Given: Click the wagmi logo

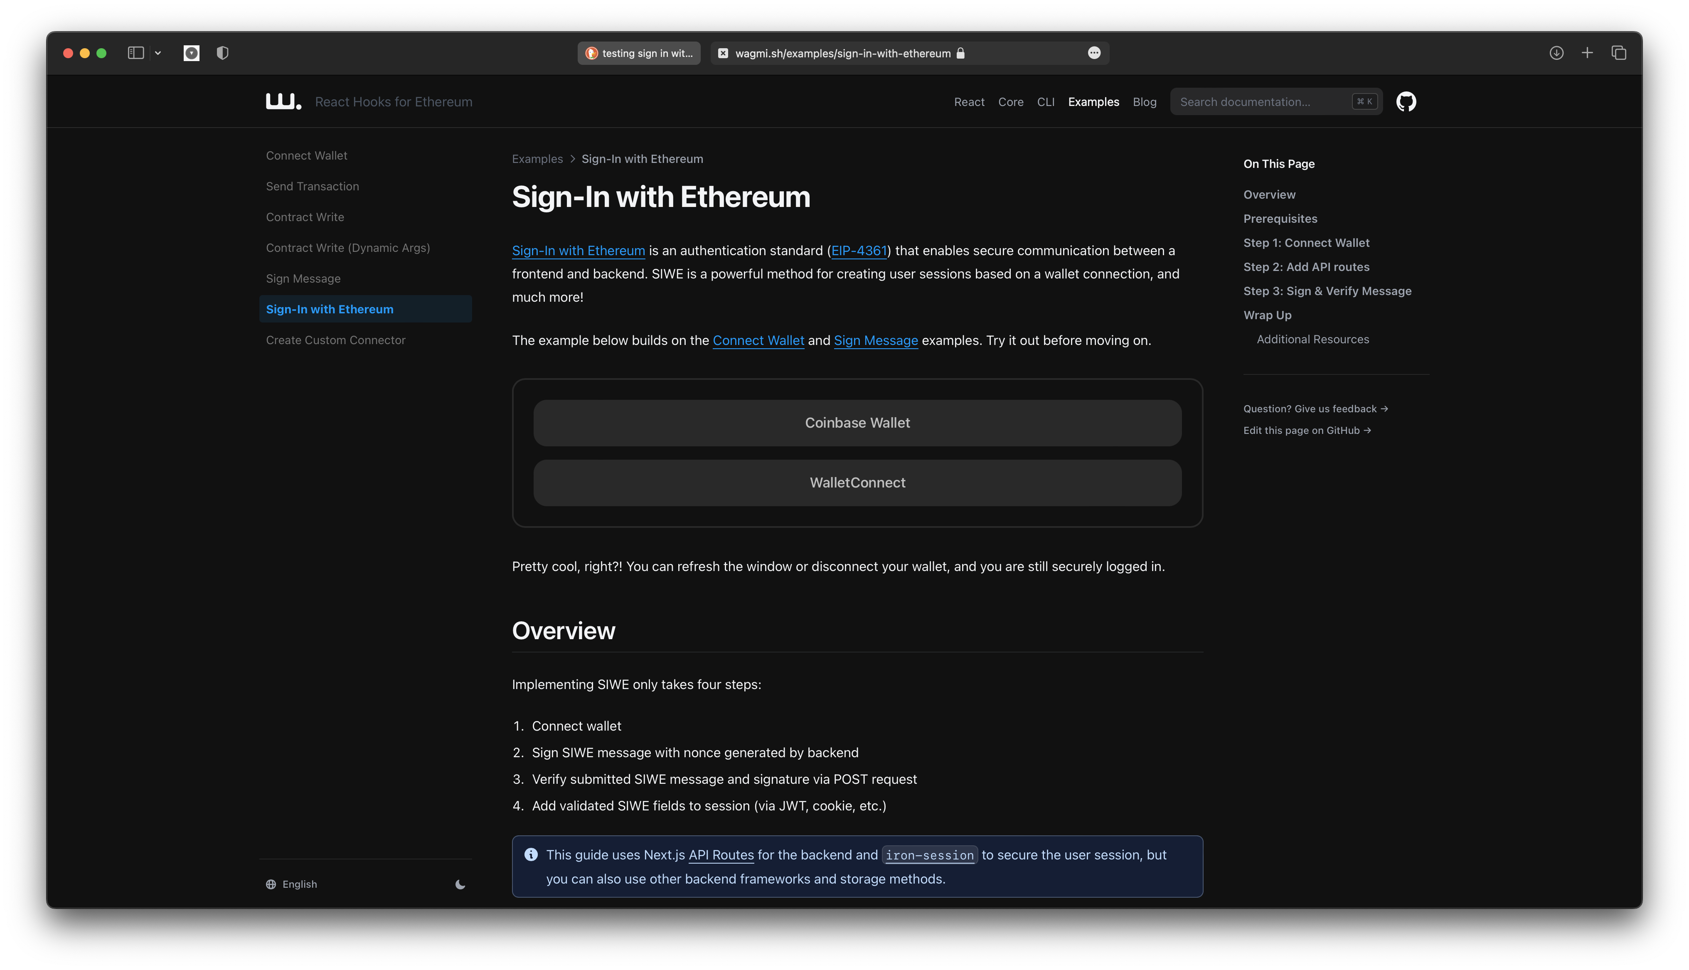Looking at the screenshot, I should pyautogui.click(x=282, y=101).
